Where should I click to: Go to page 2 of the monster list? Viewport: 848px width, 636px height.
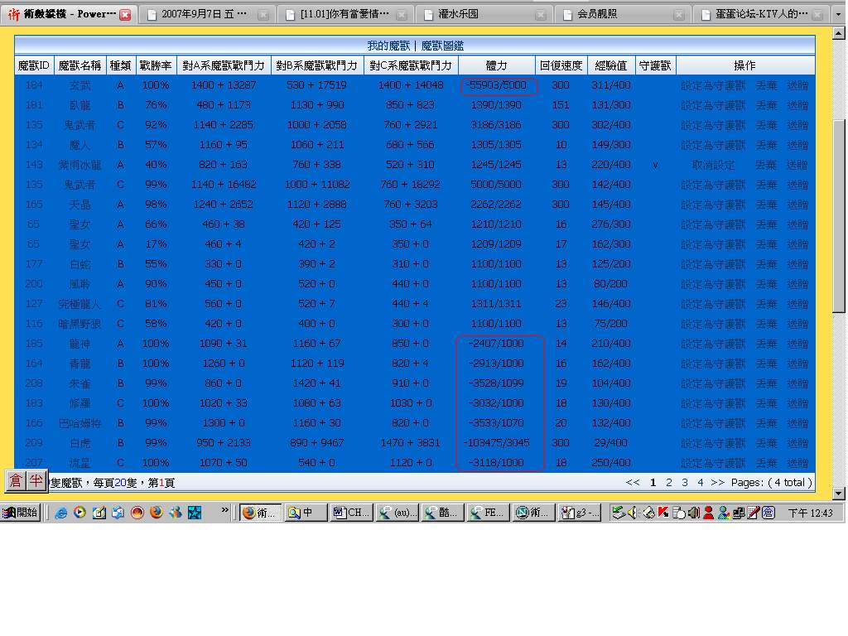(x=669, y=483)
